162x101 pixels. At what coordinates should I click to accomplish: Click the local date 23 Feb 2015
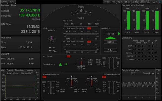pos(26,47)
